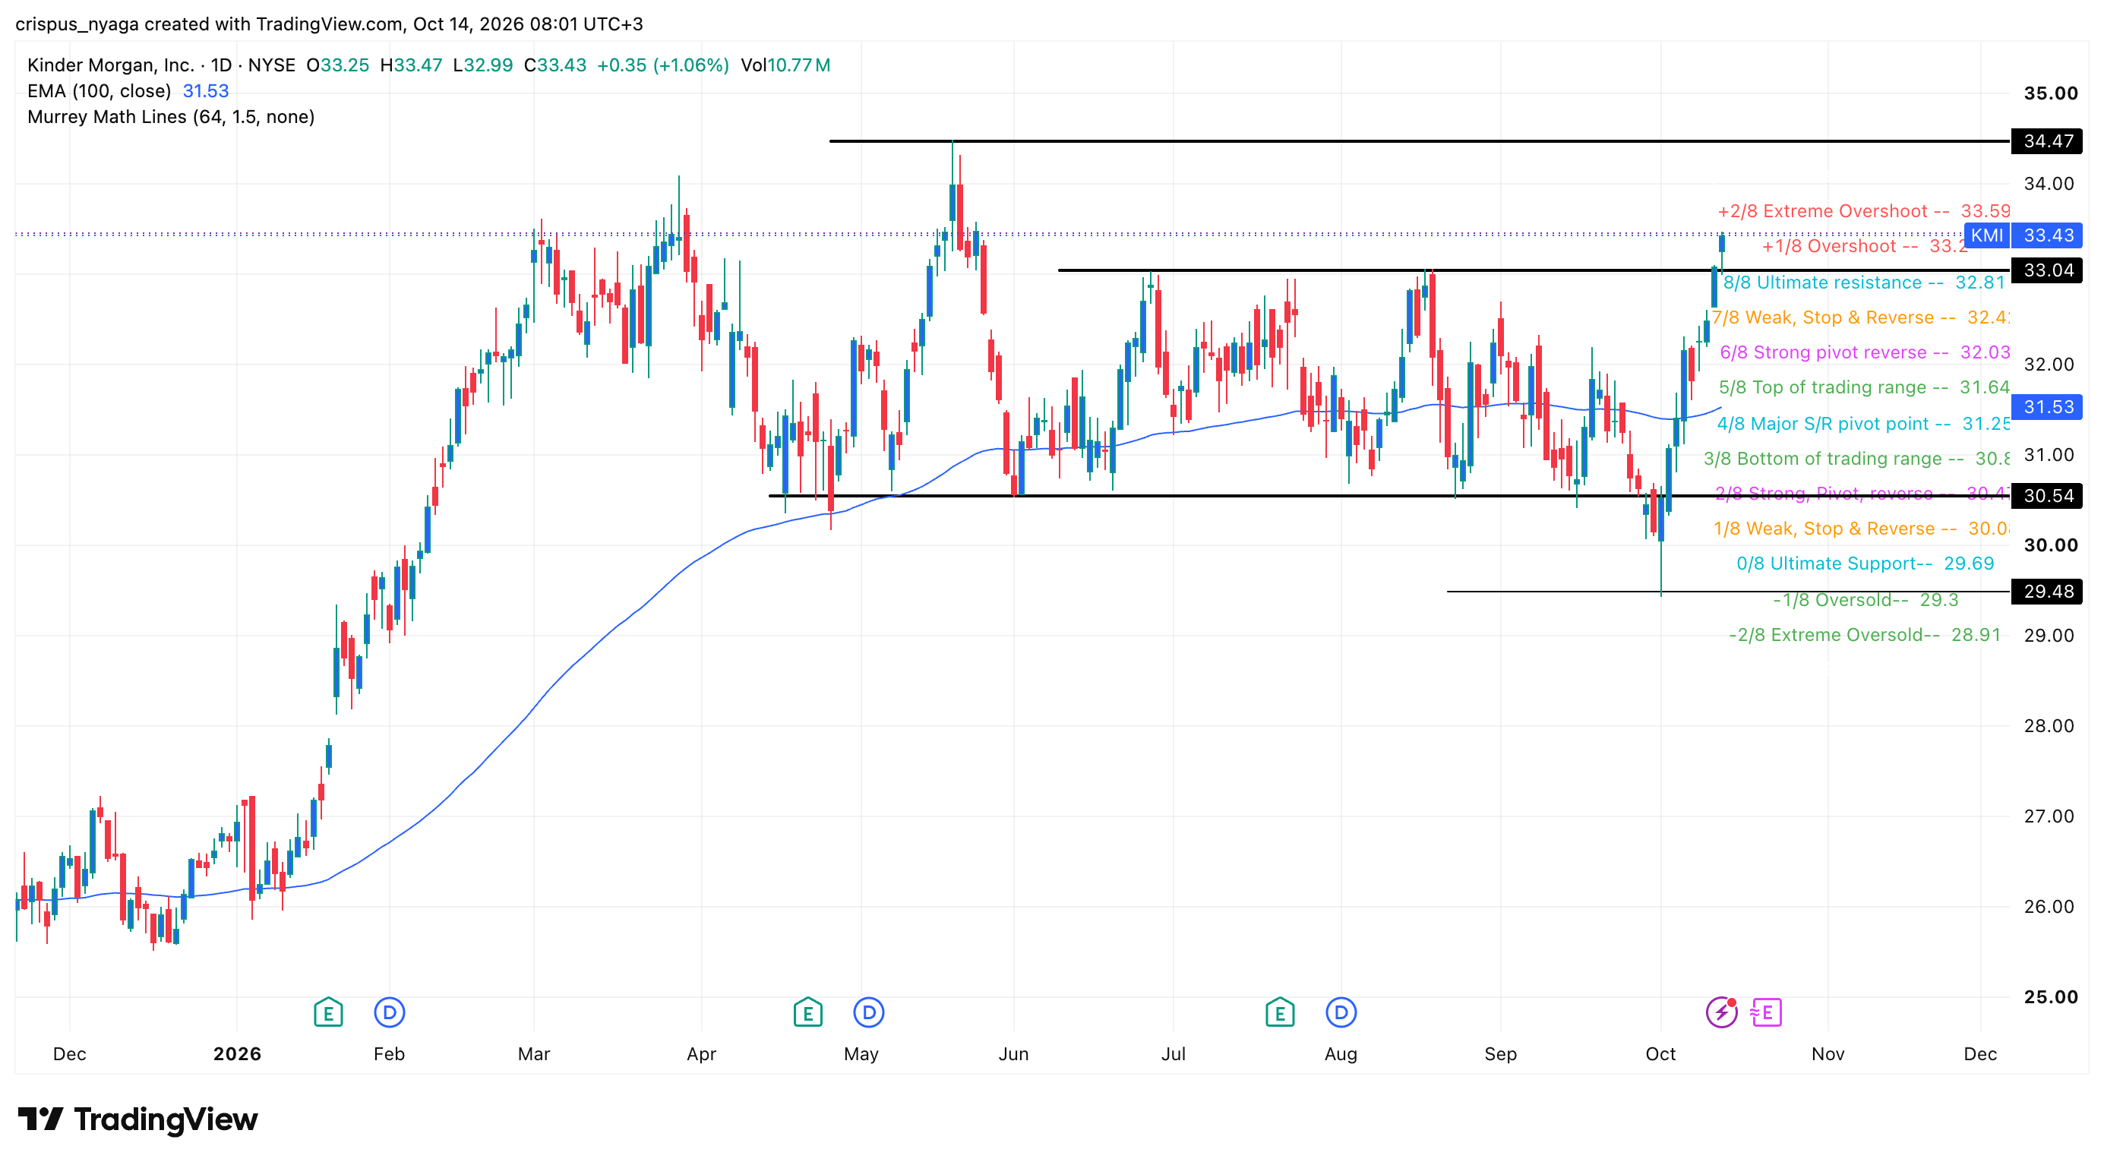This screenshot has width=2104, height=1165.
Task: Select the Murrey Math Lines indicator legend
Action: 171,117
